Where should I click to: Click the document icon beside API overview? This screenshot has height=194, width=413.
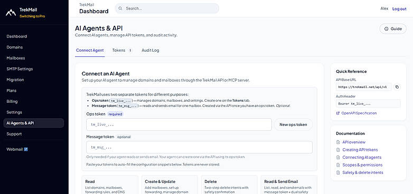[x=338, y=142]
